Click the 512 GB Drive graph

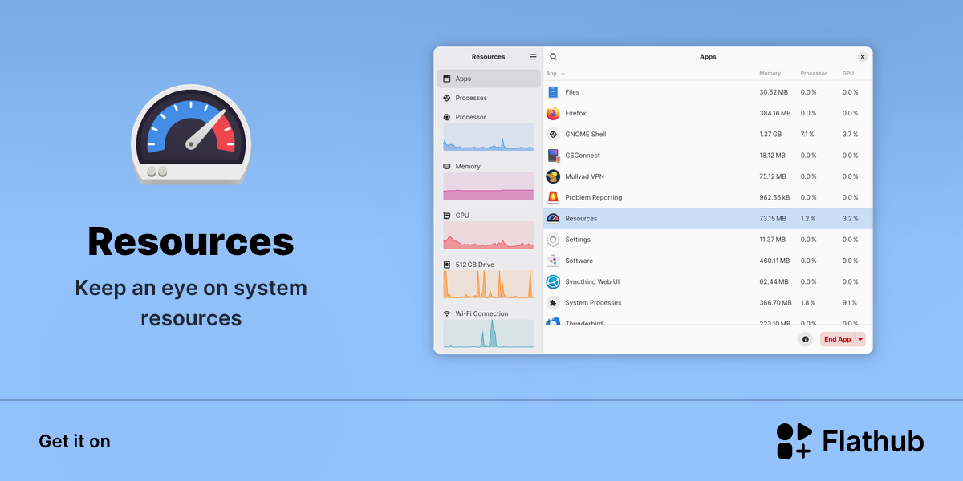tap(488, 285)
